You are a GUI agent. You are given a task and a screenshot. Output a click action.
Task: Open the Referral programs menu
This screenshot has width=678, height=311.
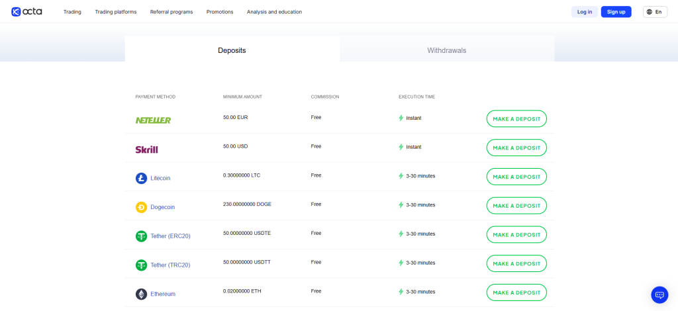click(171, 12)
